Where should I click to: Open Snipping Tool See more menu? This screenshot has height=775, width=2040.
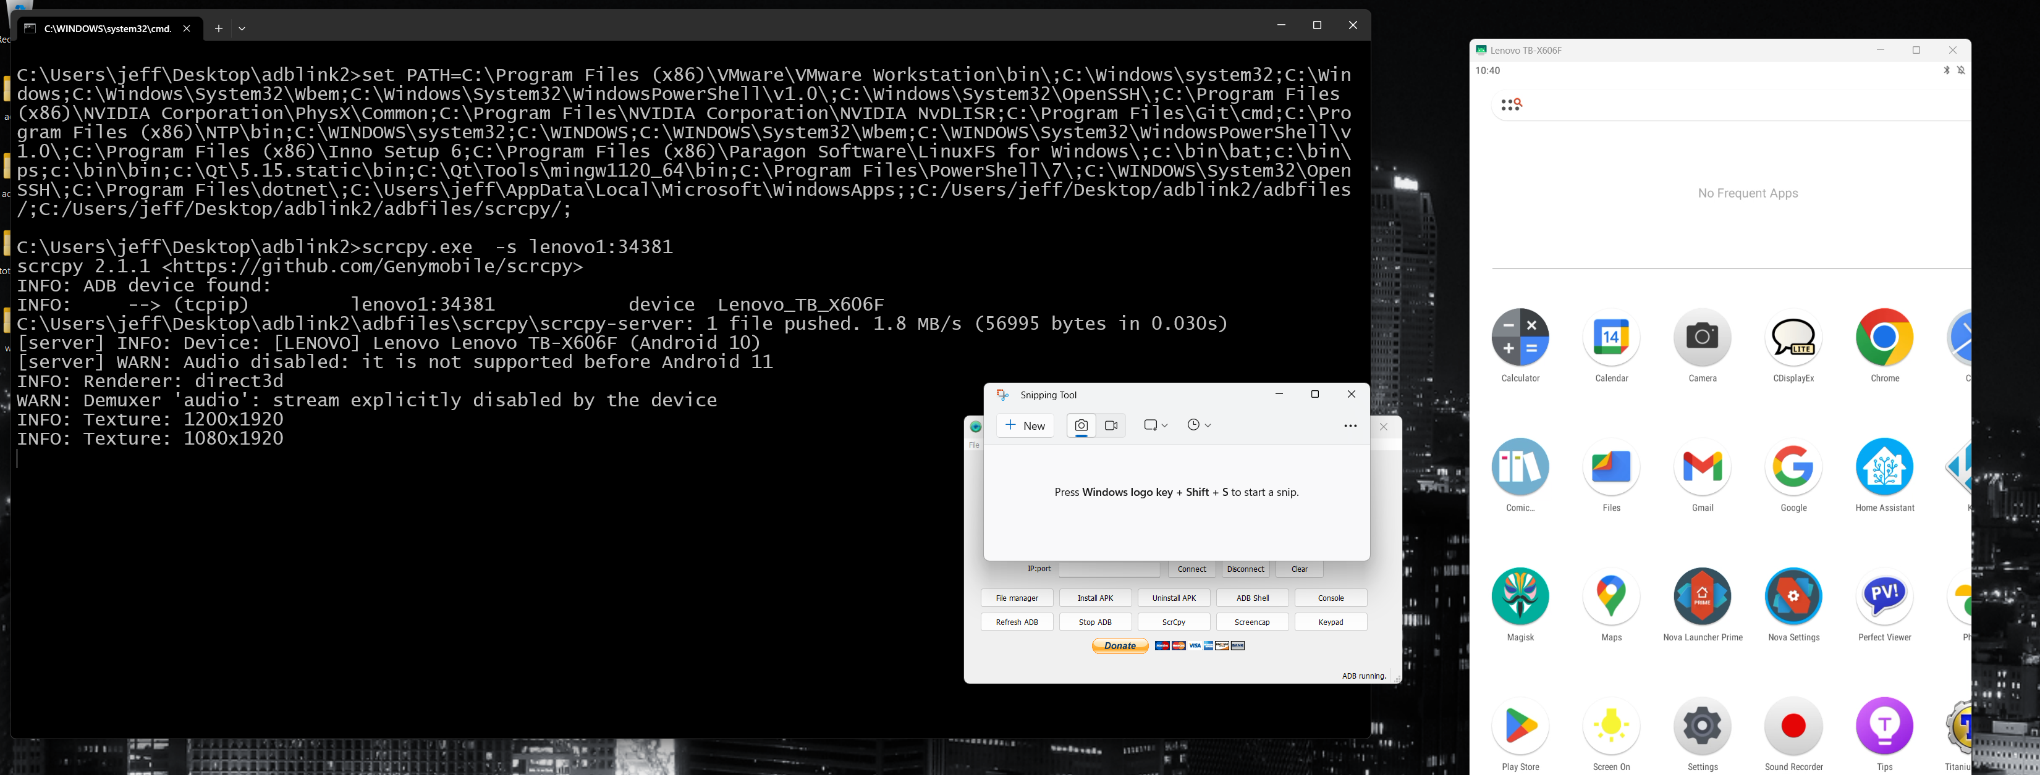pos(1350,426)
